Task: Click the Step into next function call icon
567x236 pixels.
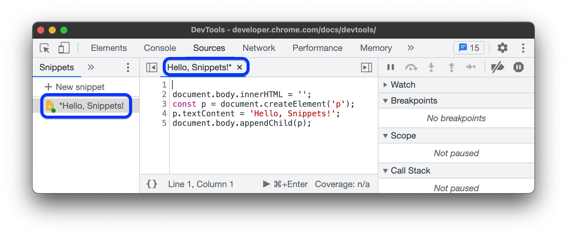Action: [431, 67]
